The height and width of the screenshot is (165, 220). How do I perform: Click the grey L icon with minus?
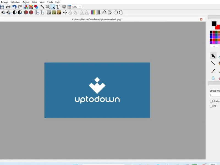(x=37, y=12)
